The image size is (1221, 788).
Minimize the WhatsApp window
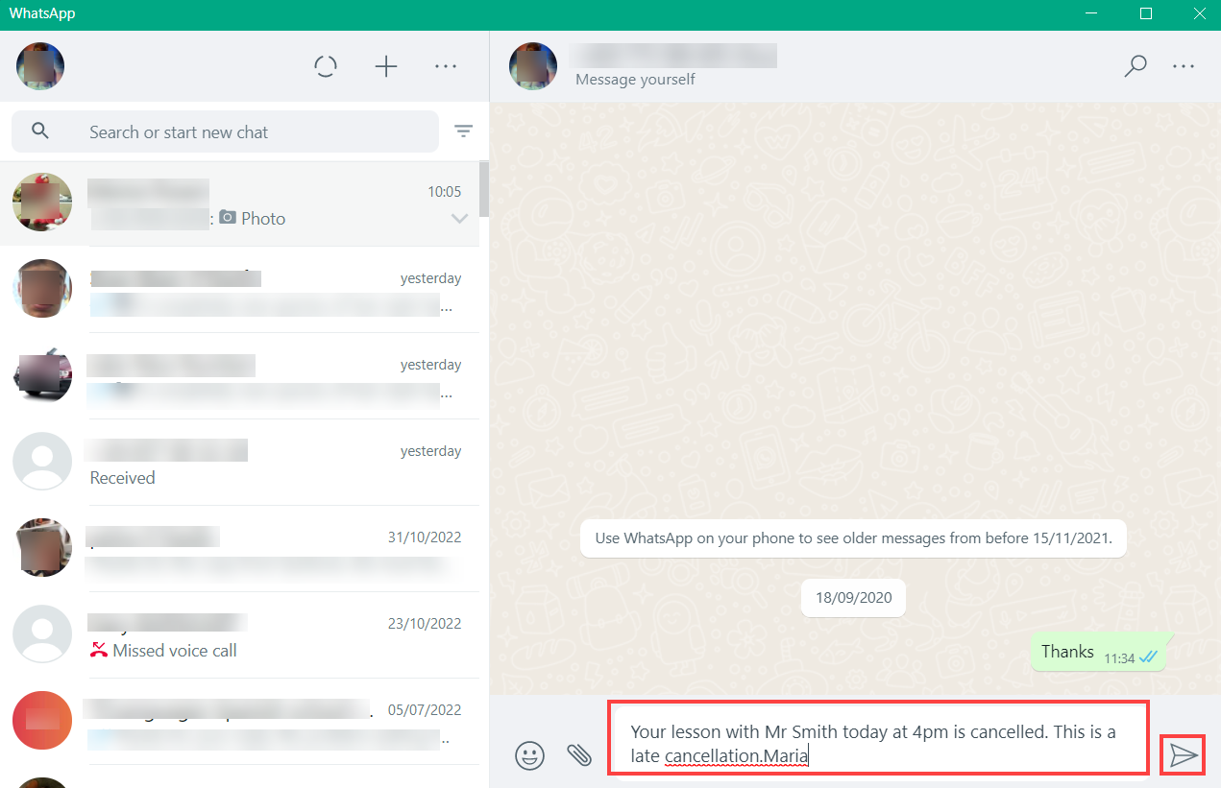tap(1091, 13)
